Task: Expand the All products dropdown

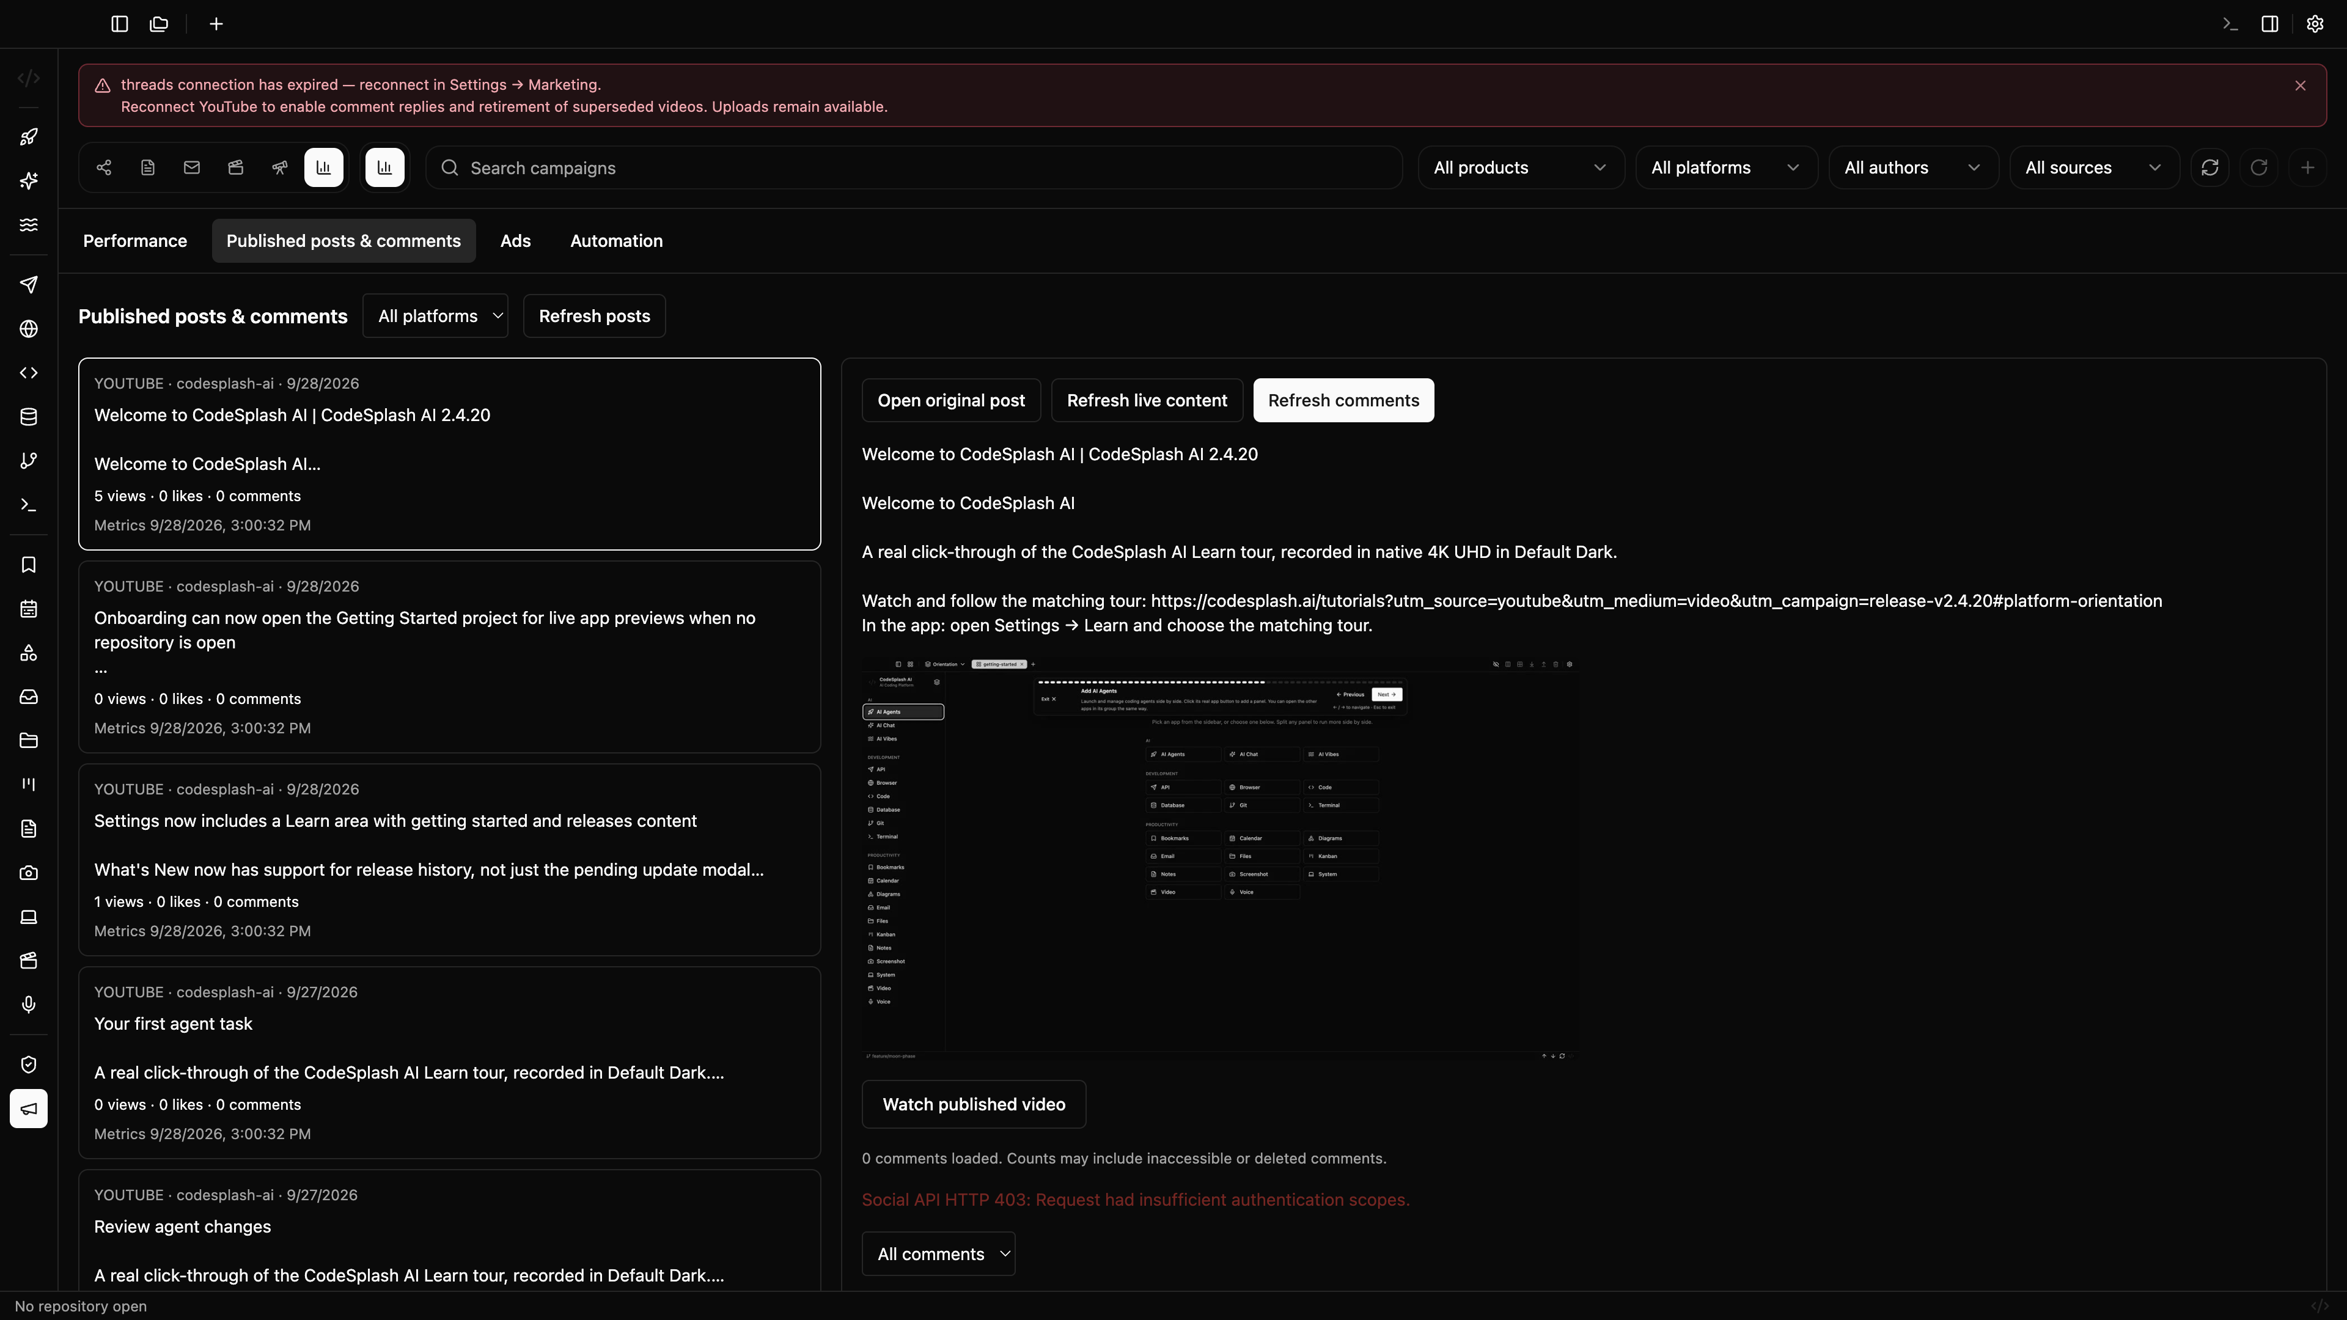Action: (x=1521, y=167)
